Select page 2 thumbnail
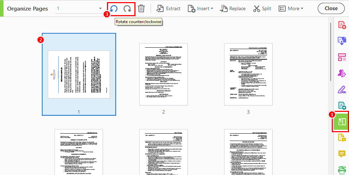This screenshot has height=175, width=349. [164, 74]
